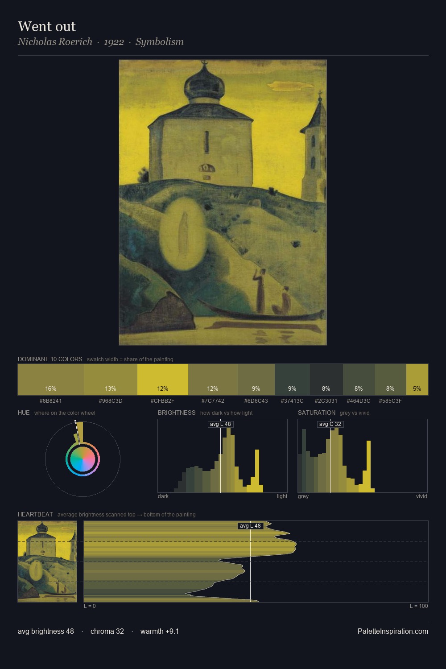Screen dimensions: 446x669
Task: Click the Symbolism style label
Action: [160, 41]
